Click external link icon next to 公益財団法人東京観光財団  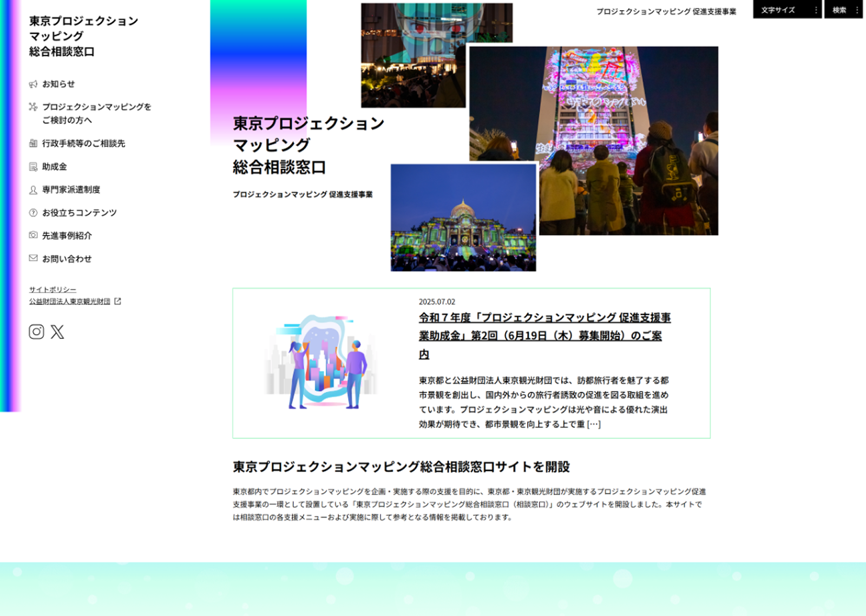(x=117, y=302)
